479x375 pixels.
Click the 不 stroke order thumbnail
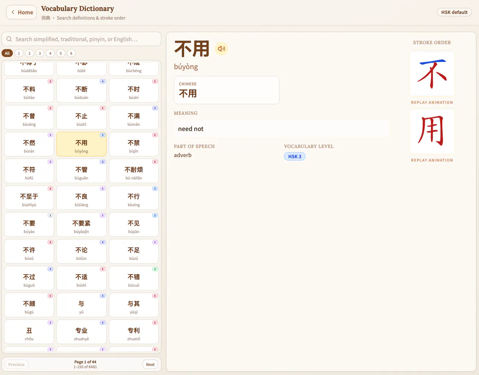(432, 74)
